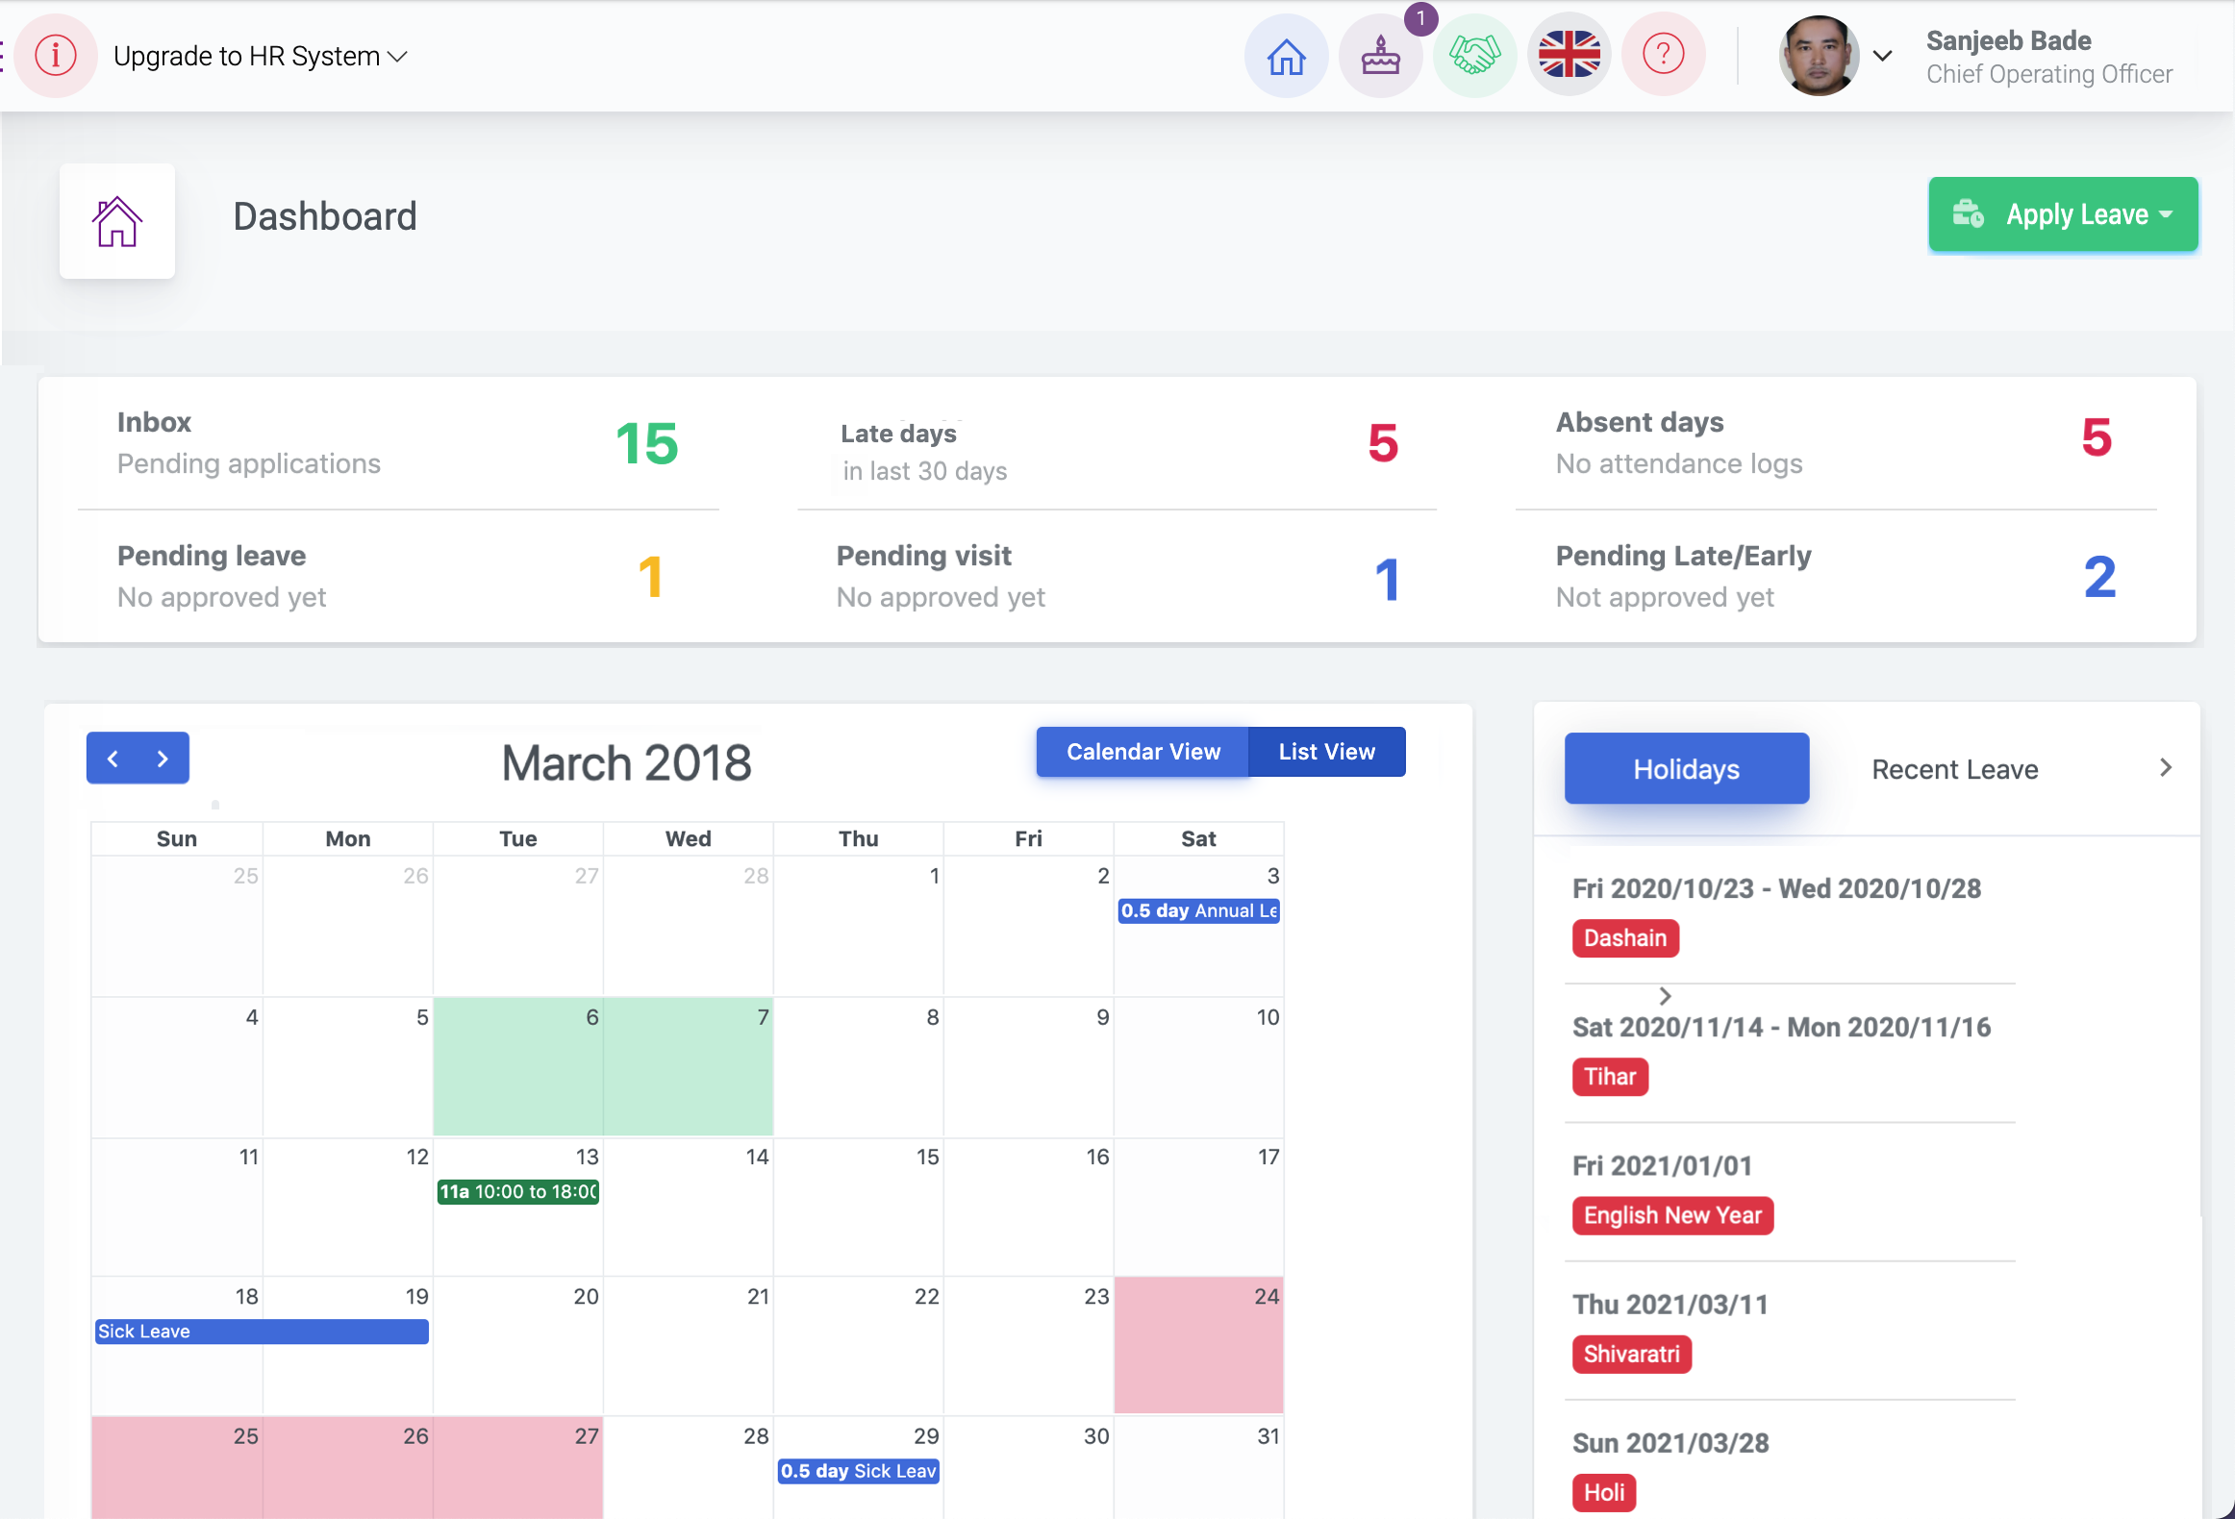
Task: Expand the Sanjeeb Bade user profile dropdown
Action: click(x=1882, y=56)
